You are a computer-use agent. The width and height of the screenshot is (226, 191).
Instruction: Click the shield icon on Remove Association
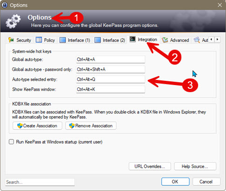[x=72, y=125]
